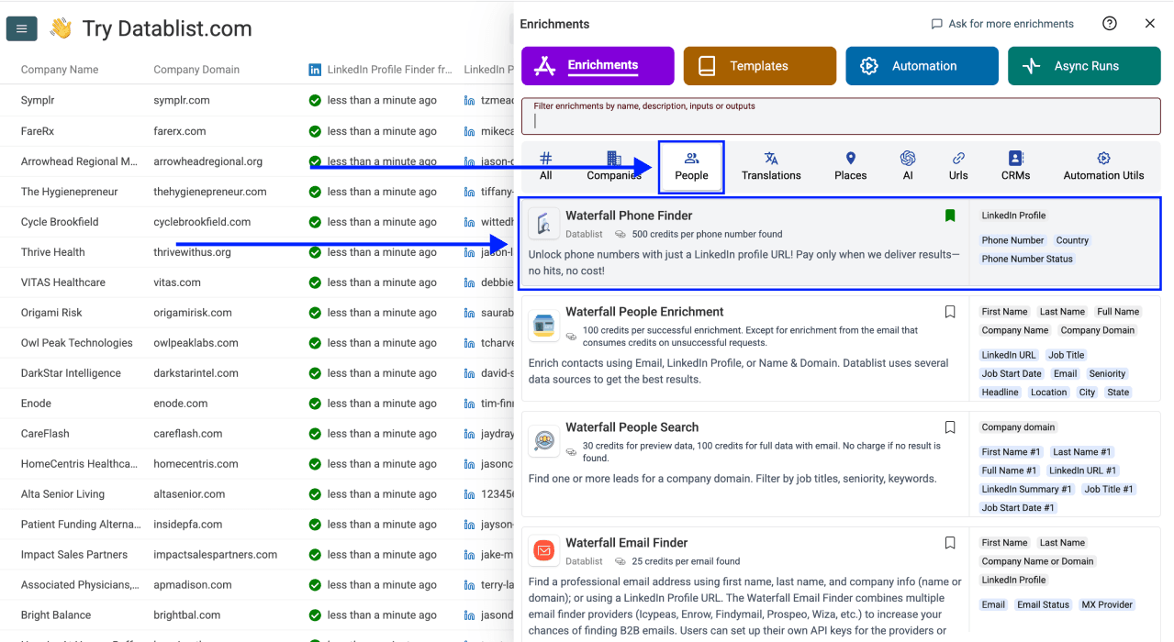
Task: Bookmark the Waterfall People Enrichment
Action: (949, 312)
